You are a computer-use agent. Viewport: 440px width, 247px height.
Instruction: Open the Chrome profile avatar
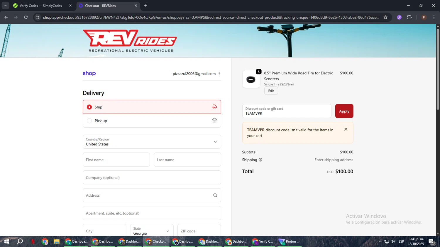tap(424, 17)
